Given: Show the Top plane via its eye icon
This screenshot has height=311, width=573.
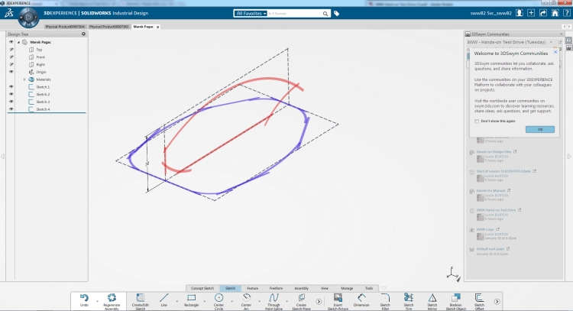Looking at the screenshot, I should [x=11, y=50].
